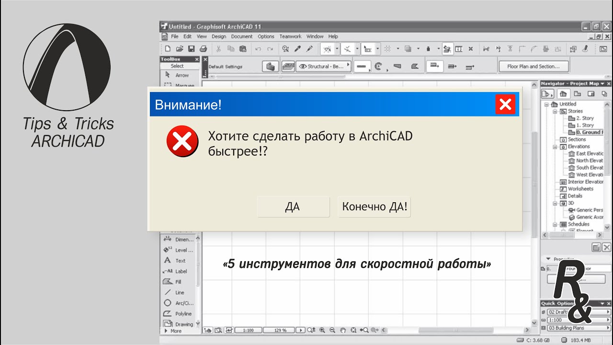The image size is (613, 345).
Task: Open the 1:100 scale dropdown at bottom
Action: pos(248,330)
